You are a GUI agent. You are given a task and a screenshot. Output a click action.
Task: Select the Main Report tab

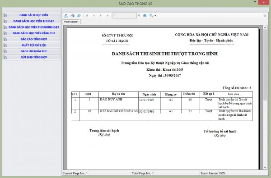point(71,22)
